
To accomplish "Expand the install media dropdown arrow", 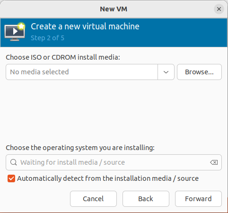I will click(x=166, y=72).
